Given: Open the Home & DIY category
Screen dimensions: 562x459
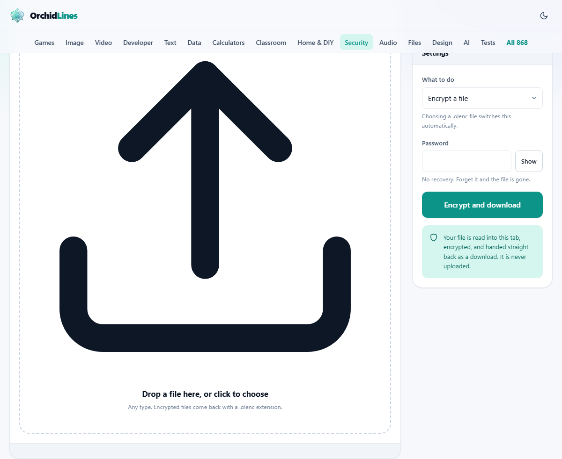Looking at the screenshot, I should point(316,43).
